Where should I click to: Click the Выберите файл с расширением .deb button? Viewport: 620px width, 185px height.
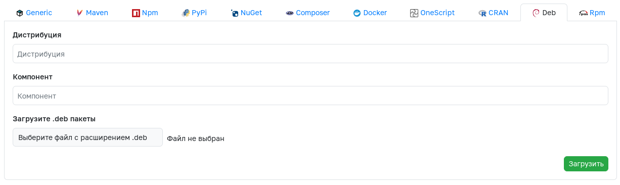pyautogui.click(x=87, y=137)
